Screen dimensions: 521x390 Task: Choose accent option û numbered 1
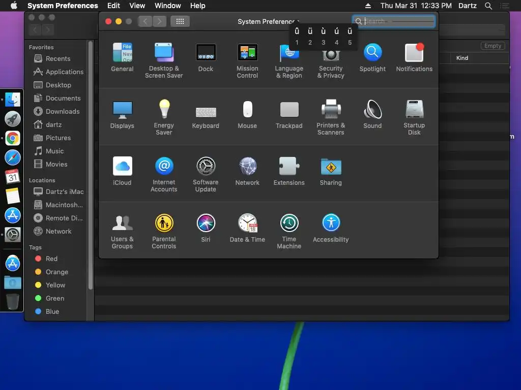click(x=297, y=36)
